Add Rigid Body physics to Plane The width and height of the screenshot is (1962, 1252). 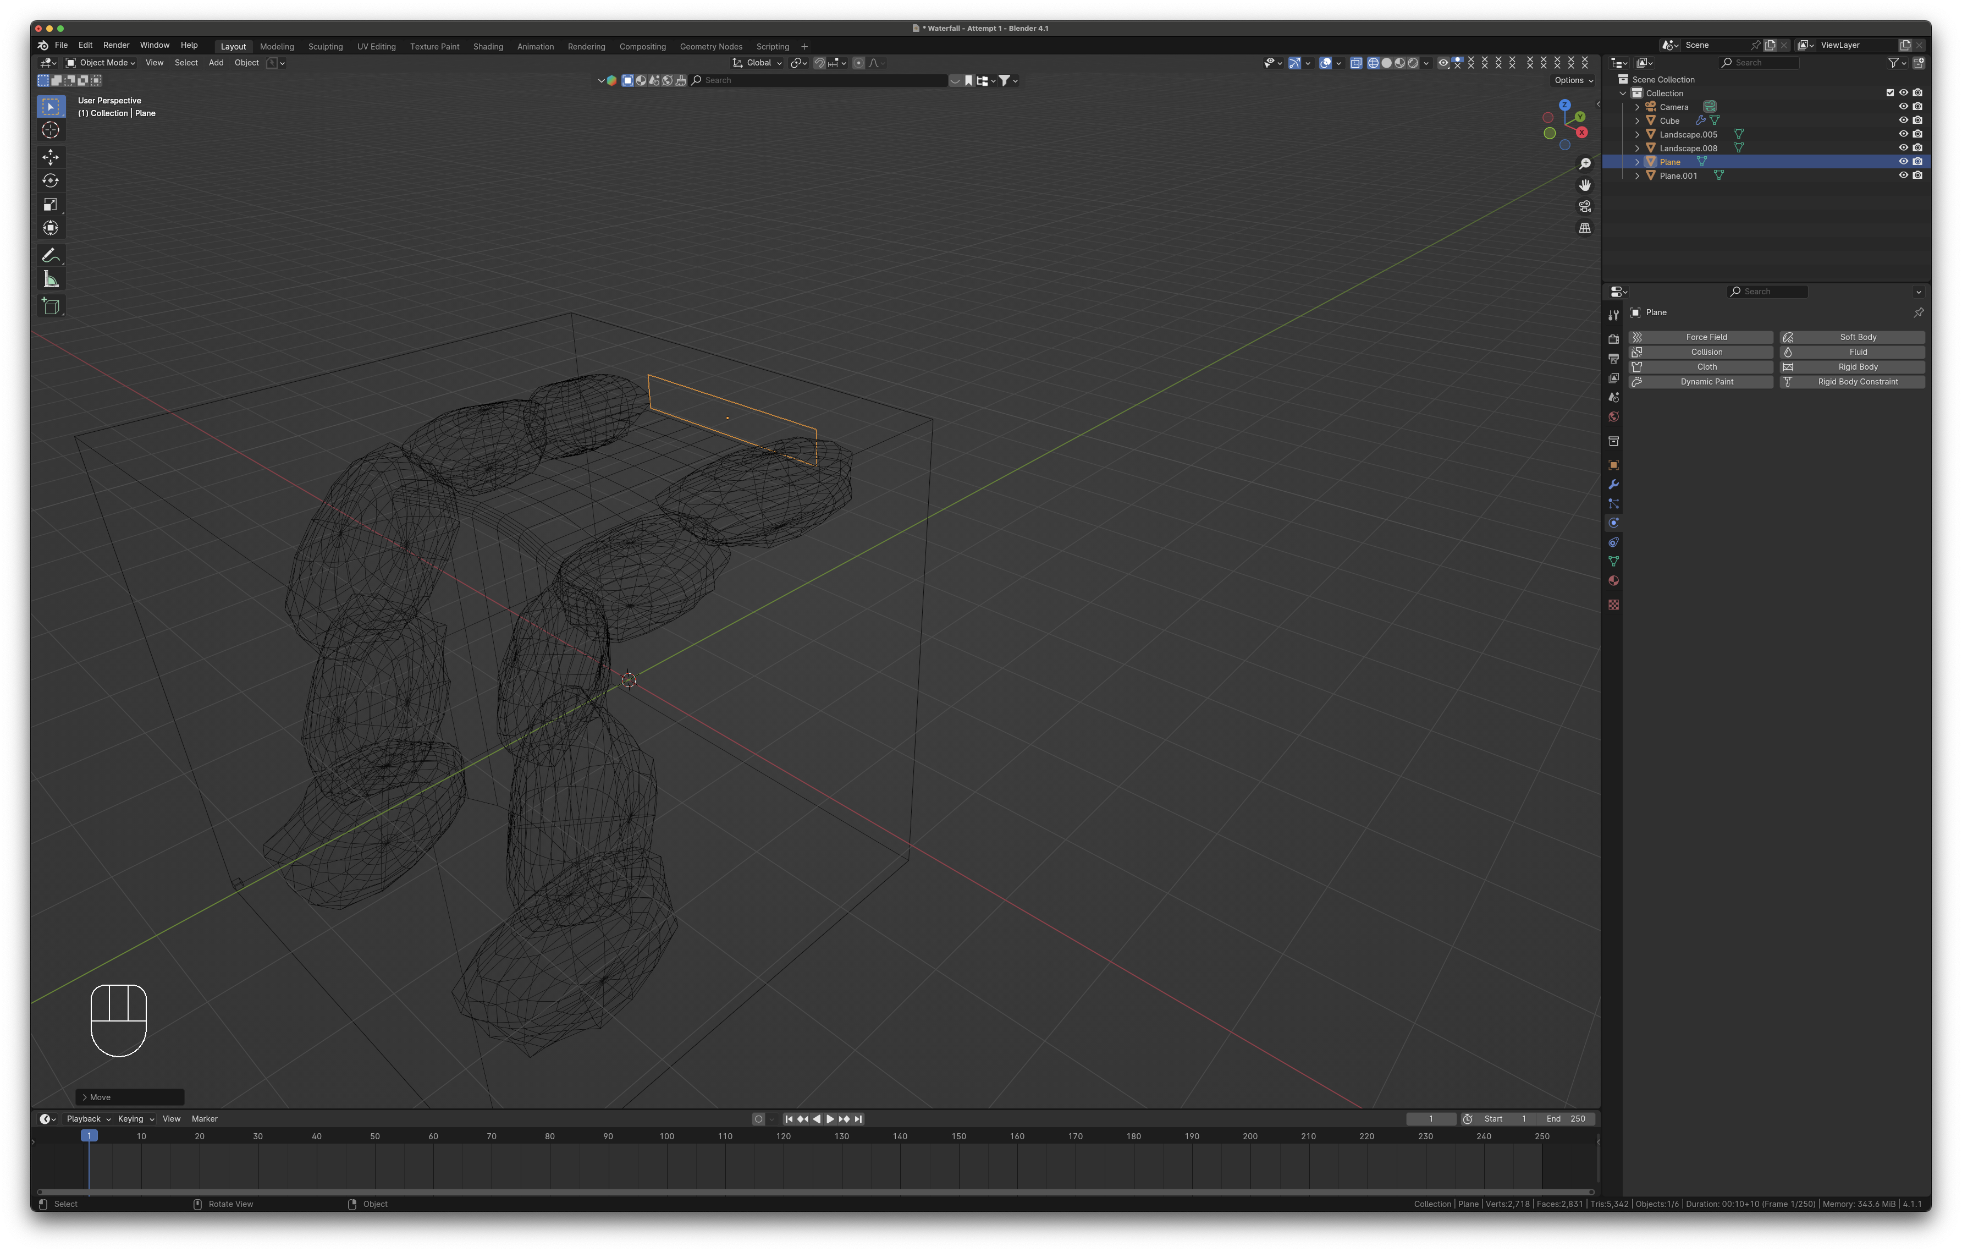tap(1852, 367)
